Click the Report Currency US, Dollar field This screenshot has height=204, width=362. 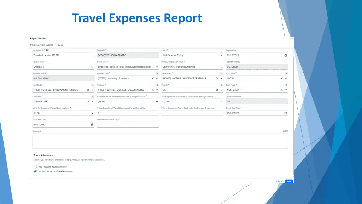point(257,67)
